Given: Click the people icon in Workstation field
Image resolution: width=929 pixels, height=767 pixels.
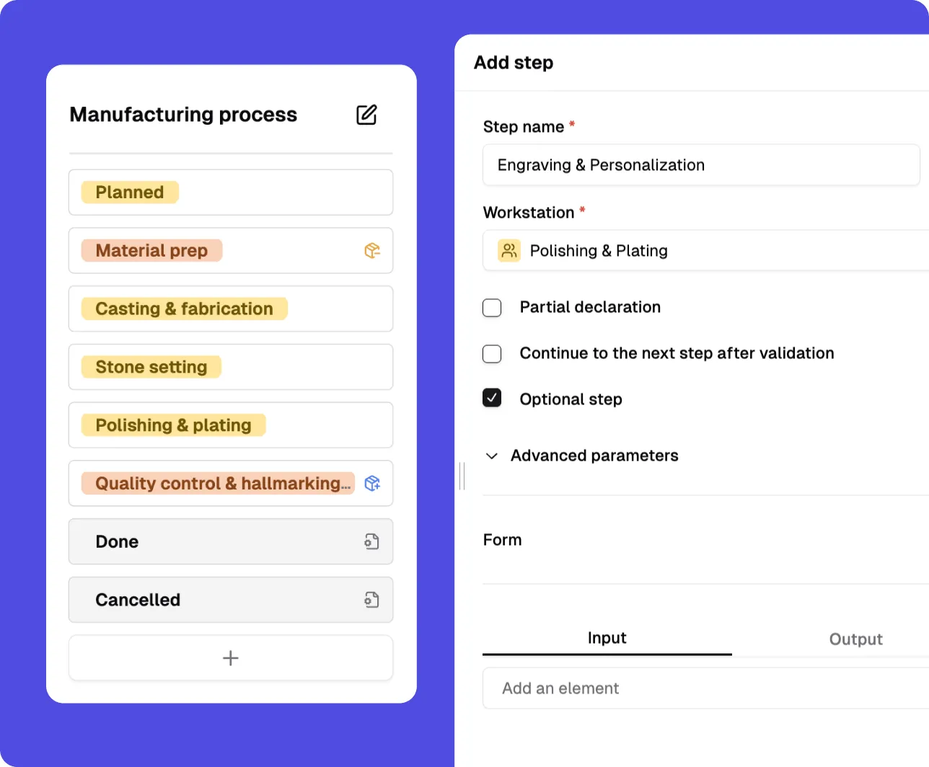Looking at the screenshot, I should coord(509,251).
